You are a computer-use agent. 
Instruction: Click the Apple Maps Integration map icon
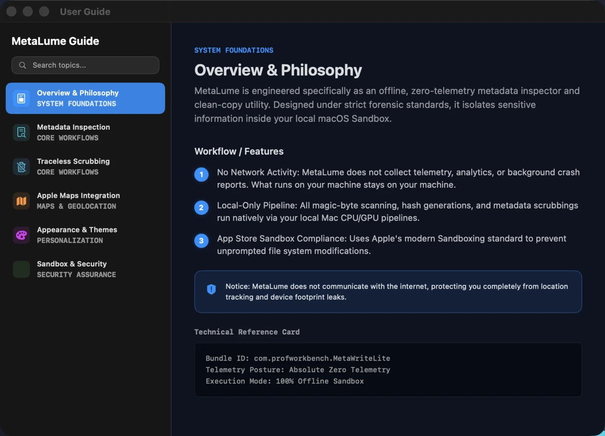click(21, 201)
